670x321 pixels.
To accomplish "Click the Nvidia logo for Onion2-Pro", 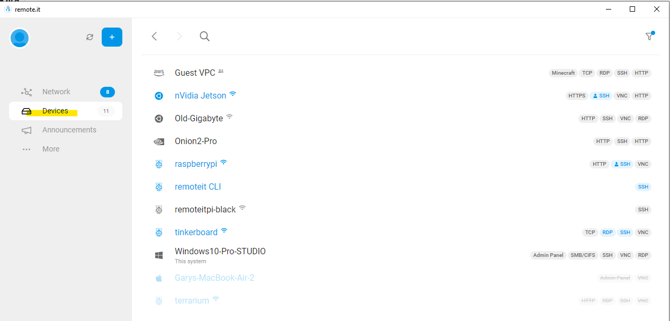I will pyautogui.click(x=158, y=141).
